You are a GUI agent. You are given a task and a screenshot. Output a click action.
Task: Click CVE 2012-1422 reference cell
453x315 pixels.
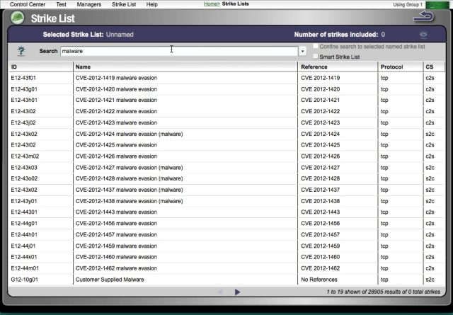[x=321, y=112]
